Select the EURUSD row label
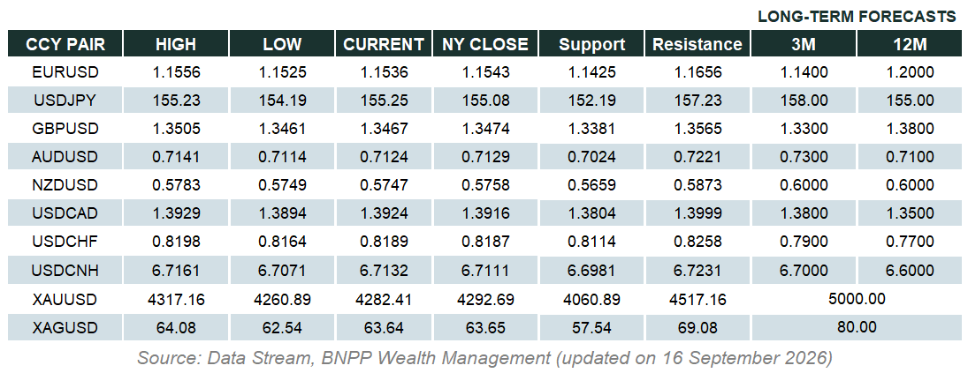Screen dimensions: 968x373 [65, 72]
